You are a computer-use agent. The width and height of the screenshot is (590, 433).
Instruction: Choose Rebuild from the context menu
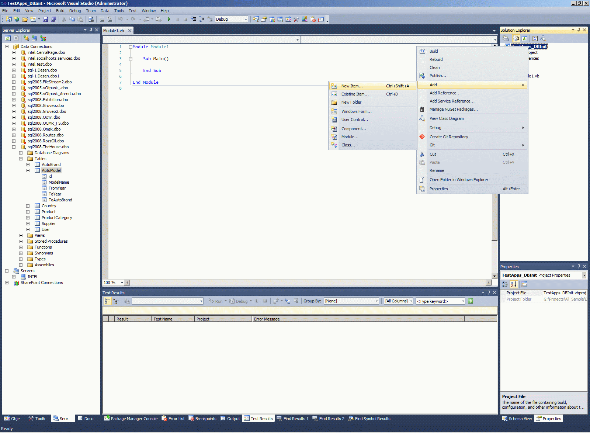point(472,59)
